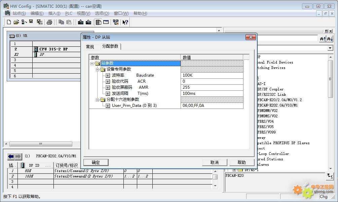Select the Status1/Command(1 Byte I/O) row
The width and height of the screenshot is (338, 202).
pos(110,171)
